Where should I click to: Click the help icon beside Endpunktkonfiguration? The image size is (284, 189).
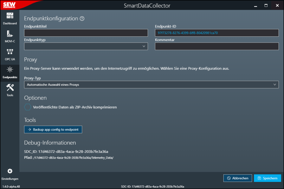pos(82,19)
